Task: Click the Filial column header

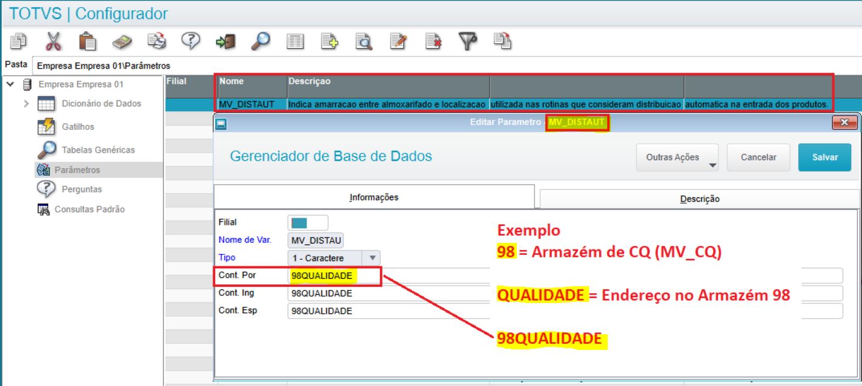Action: (190, 86)
